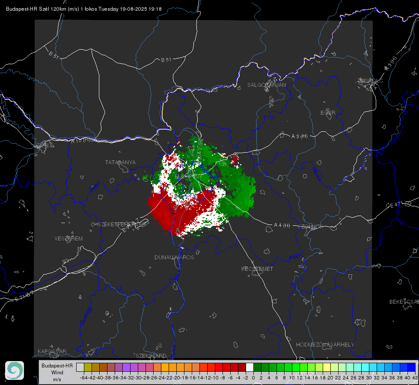Pick the darkest green swatch next to white

pos(257,367)
